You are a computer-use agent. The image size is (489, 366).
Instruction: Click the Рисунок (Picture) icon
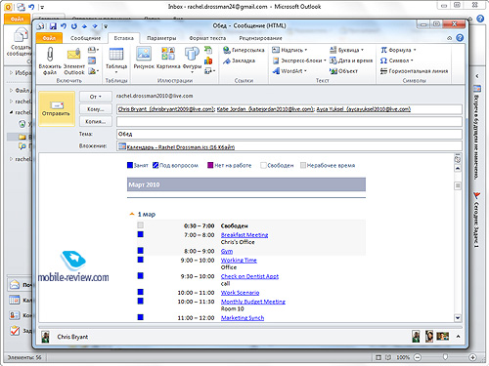tap(144, 54)
